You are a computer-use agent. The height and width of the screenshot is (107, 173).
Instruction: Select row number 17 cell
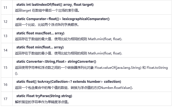click(x=7, y=99)
